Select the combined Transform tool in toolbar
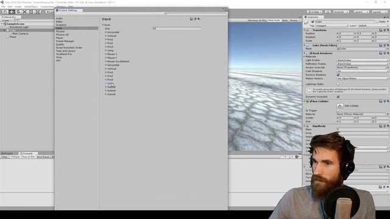Viewport: 390px width, 219px height. (37, 12)
